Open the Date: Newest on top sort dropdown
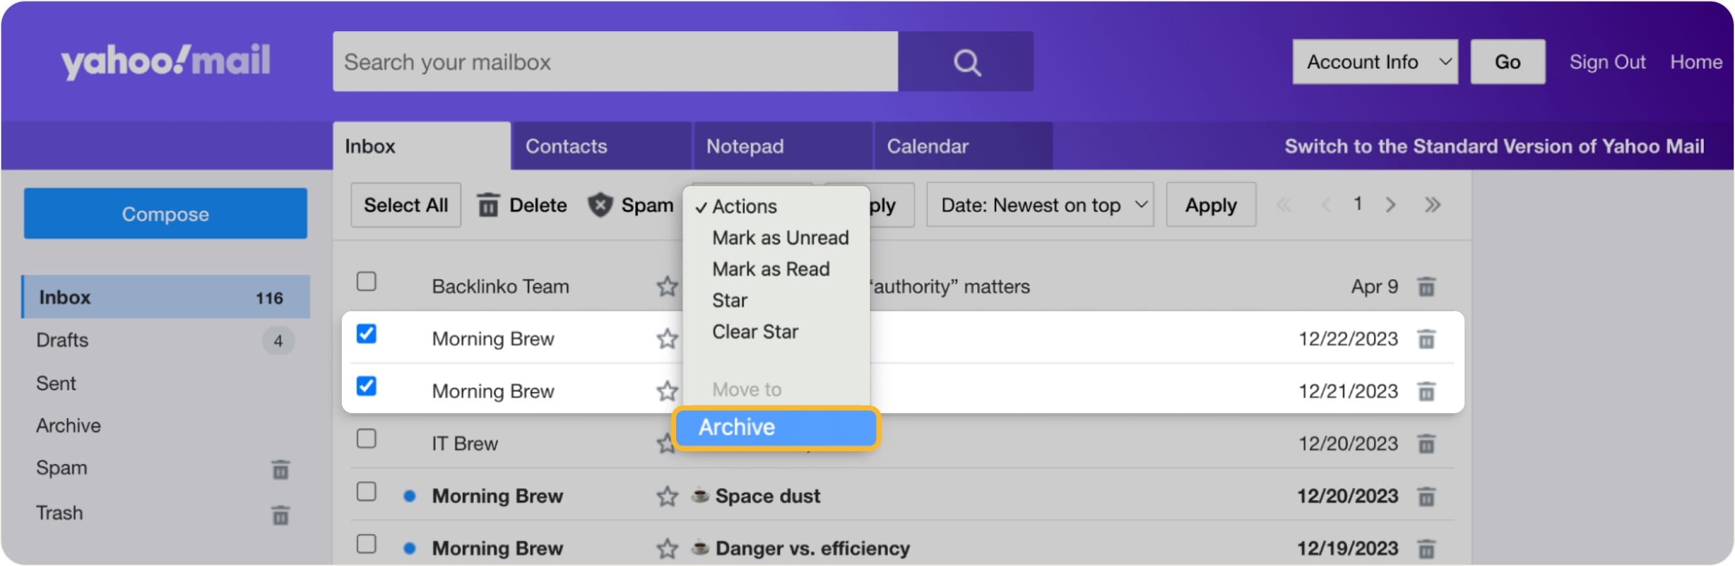 pos(1040,205)
